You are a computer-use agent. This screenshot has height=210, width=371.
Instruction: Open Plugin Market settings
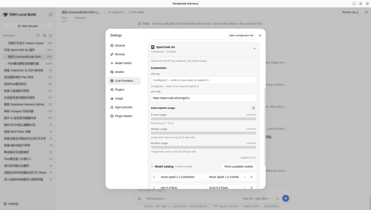124,116
